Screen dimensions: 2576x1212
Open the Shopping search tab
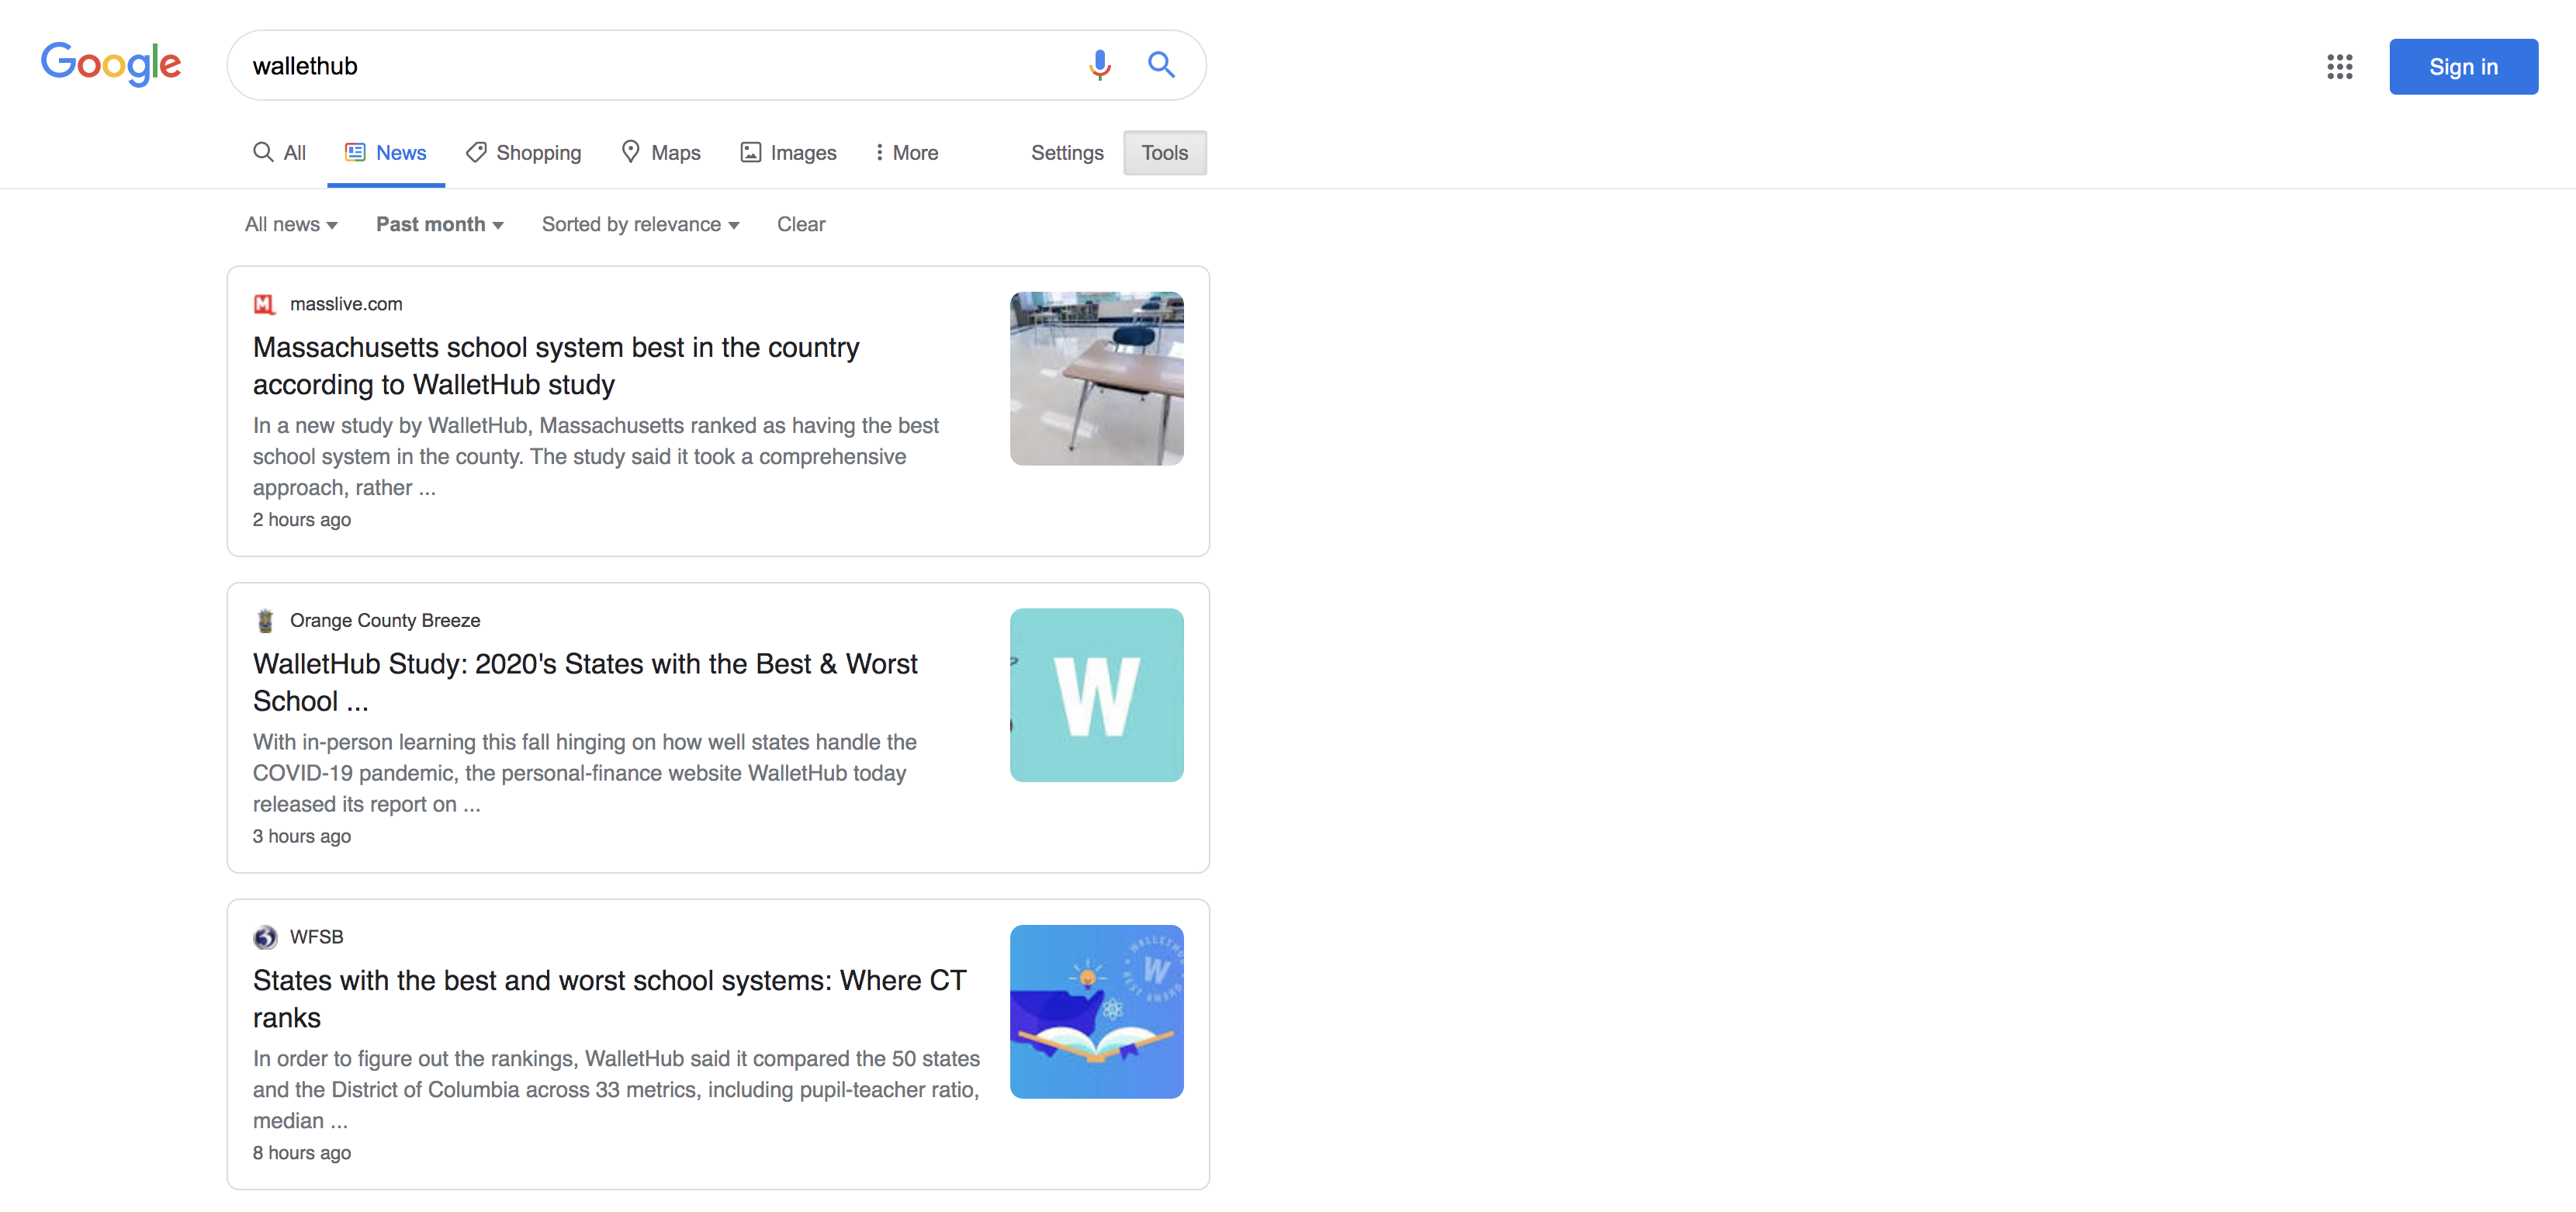point(523,153)
